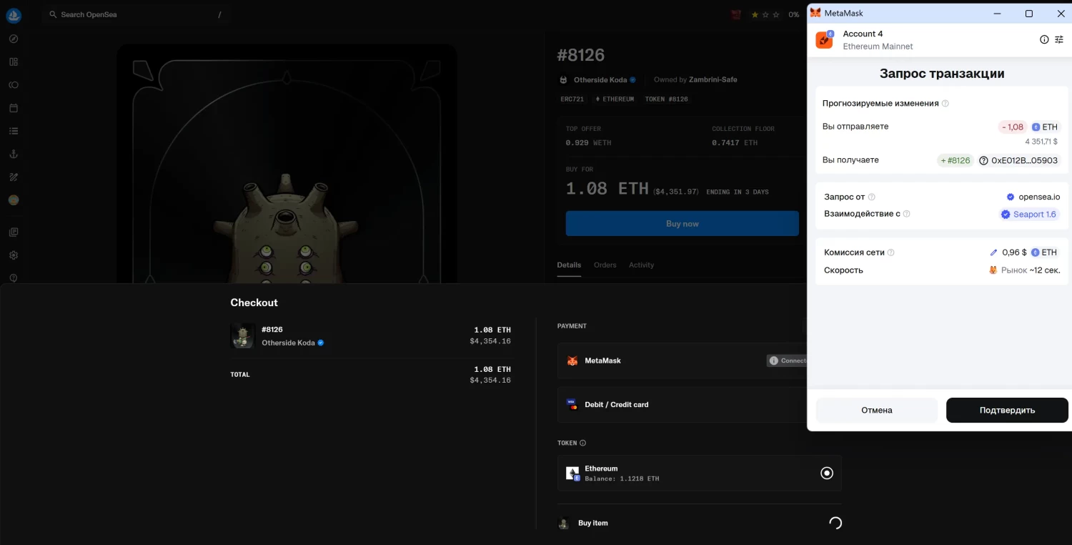This screenshot has height=545, width=1072.
Task: Open the compass Discover icon in sidebar
Action: click(14, 39)
